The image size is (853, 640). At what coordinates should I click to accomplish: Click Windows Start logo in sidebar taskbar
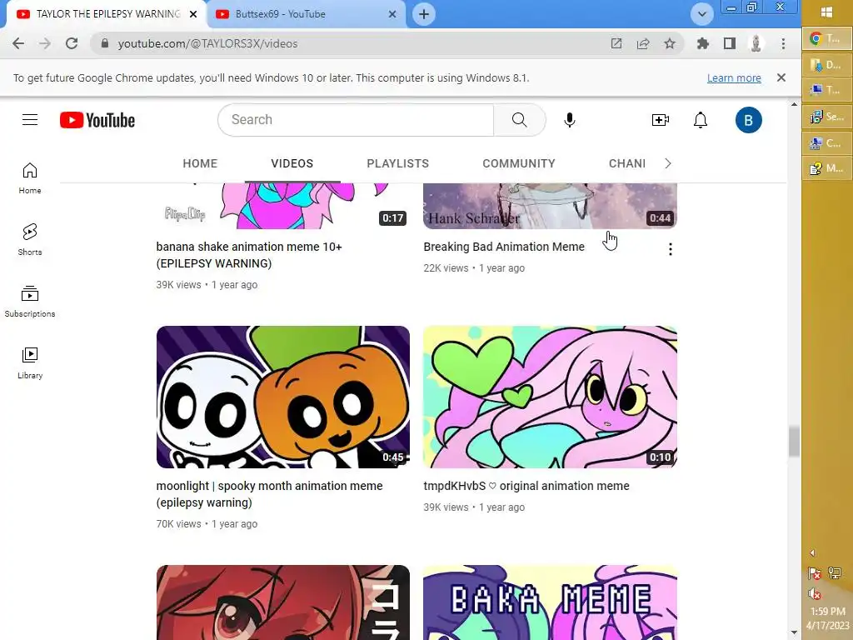click(x=827, y=12)
